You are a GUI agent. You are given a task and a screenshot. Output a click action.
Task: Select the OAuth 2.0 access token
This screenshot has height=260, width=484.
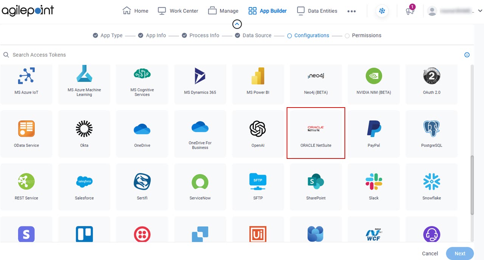click(x=431, y=84)
